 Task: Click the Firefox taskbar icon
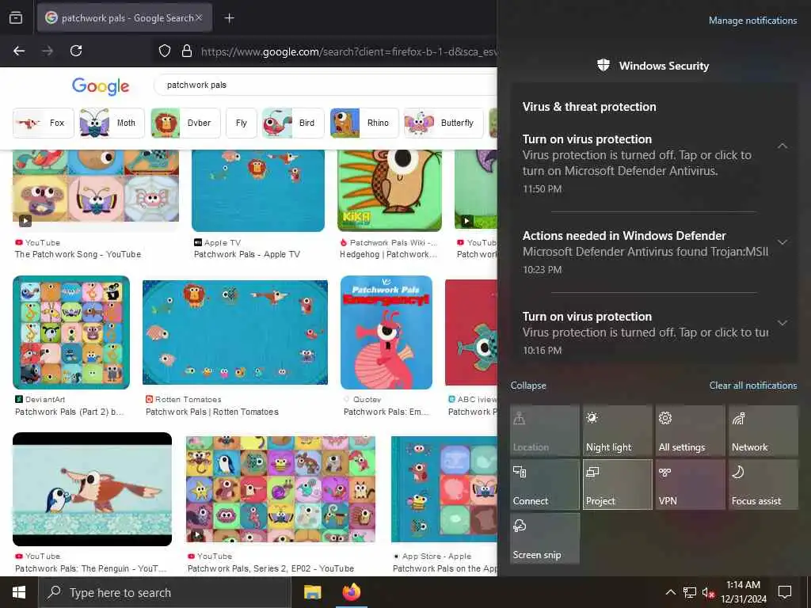(351, 592)
